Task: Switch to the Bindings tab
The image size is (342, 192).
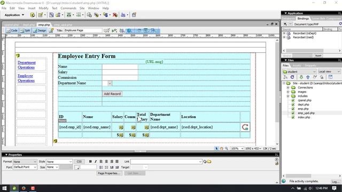Action: 303,19
